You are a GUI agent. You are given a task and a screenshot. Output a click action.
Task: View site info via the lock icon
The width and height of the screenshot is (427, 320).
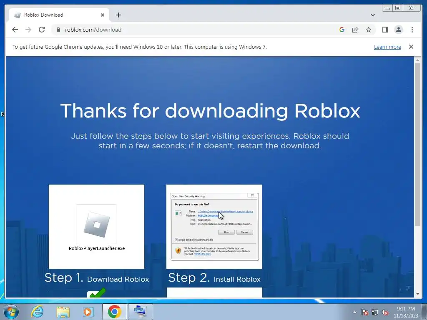(x=58, y=30)
